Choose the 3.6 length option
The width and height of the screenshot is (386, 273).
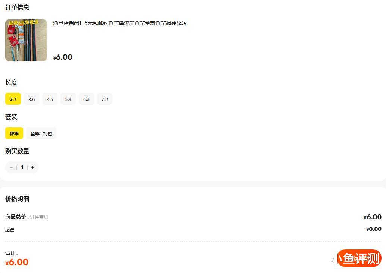pyautogui.click(x=31, y=99)
